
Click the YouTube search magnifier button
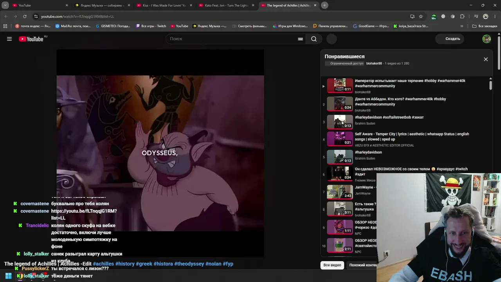314,39
